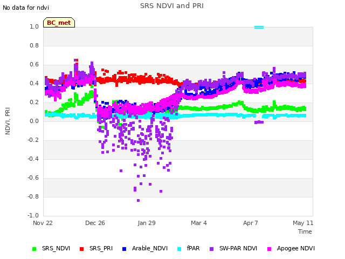The height and width of the screenshot is (259, 345).
Task: Click the magenta Apogee NDVI legend swatch
Action: pos(269,249)
